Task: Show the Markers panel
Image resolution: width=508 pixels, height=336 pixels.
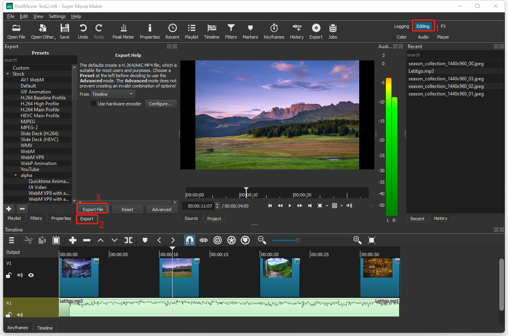Action: click(250, 31)
